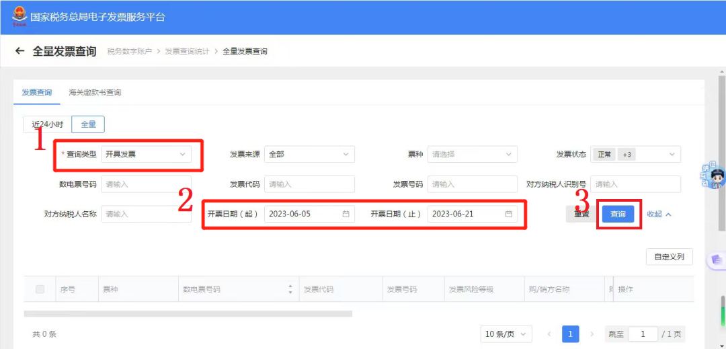Open the 10条/页 page size dropdown
The width and height of the screenshot is (726, 349).
point(506,334)
